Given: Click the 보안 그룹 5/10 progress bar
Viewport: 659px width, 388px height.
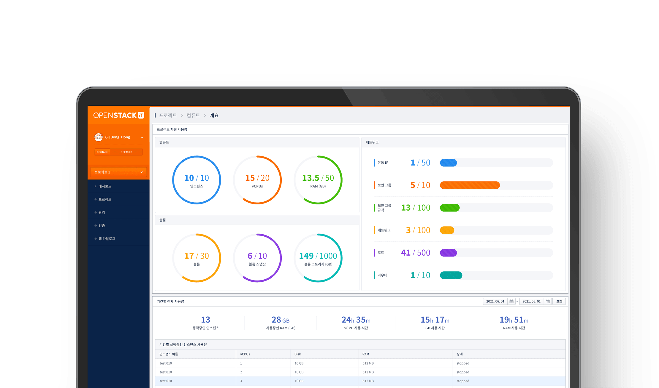Looking at the screenshot, I should pyautogui.click(x=496, y=185).
